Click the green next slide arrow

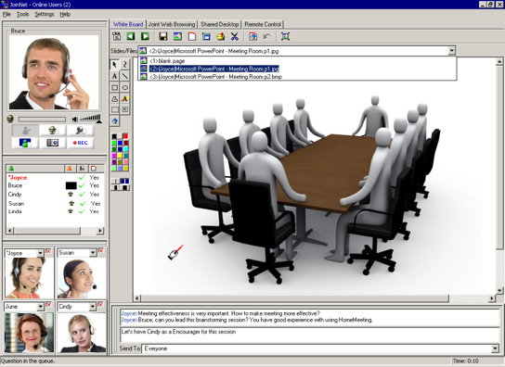145,36
